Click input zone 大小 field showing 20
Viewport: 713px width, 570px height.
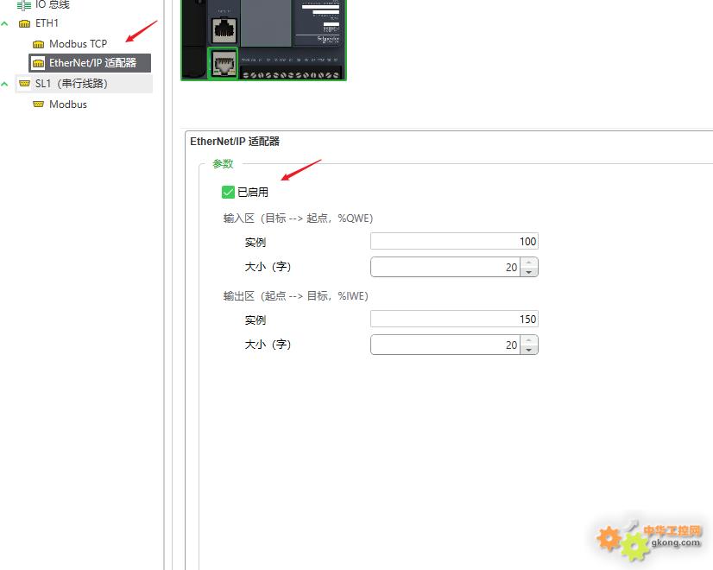click(x=445, y=267)
